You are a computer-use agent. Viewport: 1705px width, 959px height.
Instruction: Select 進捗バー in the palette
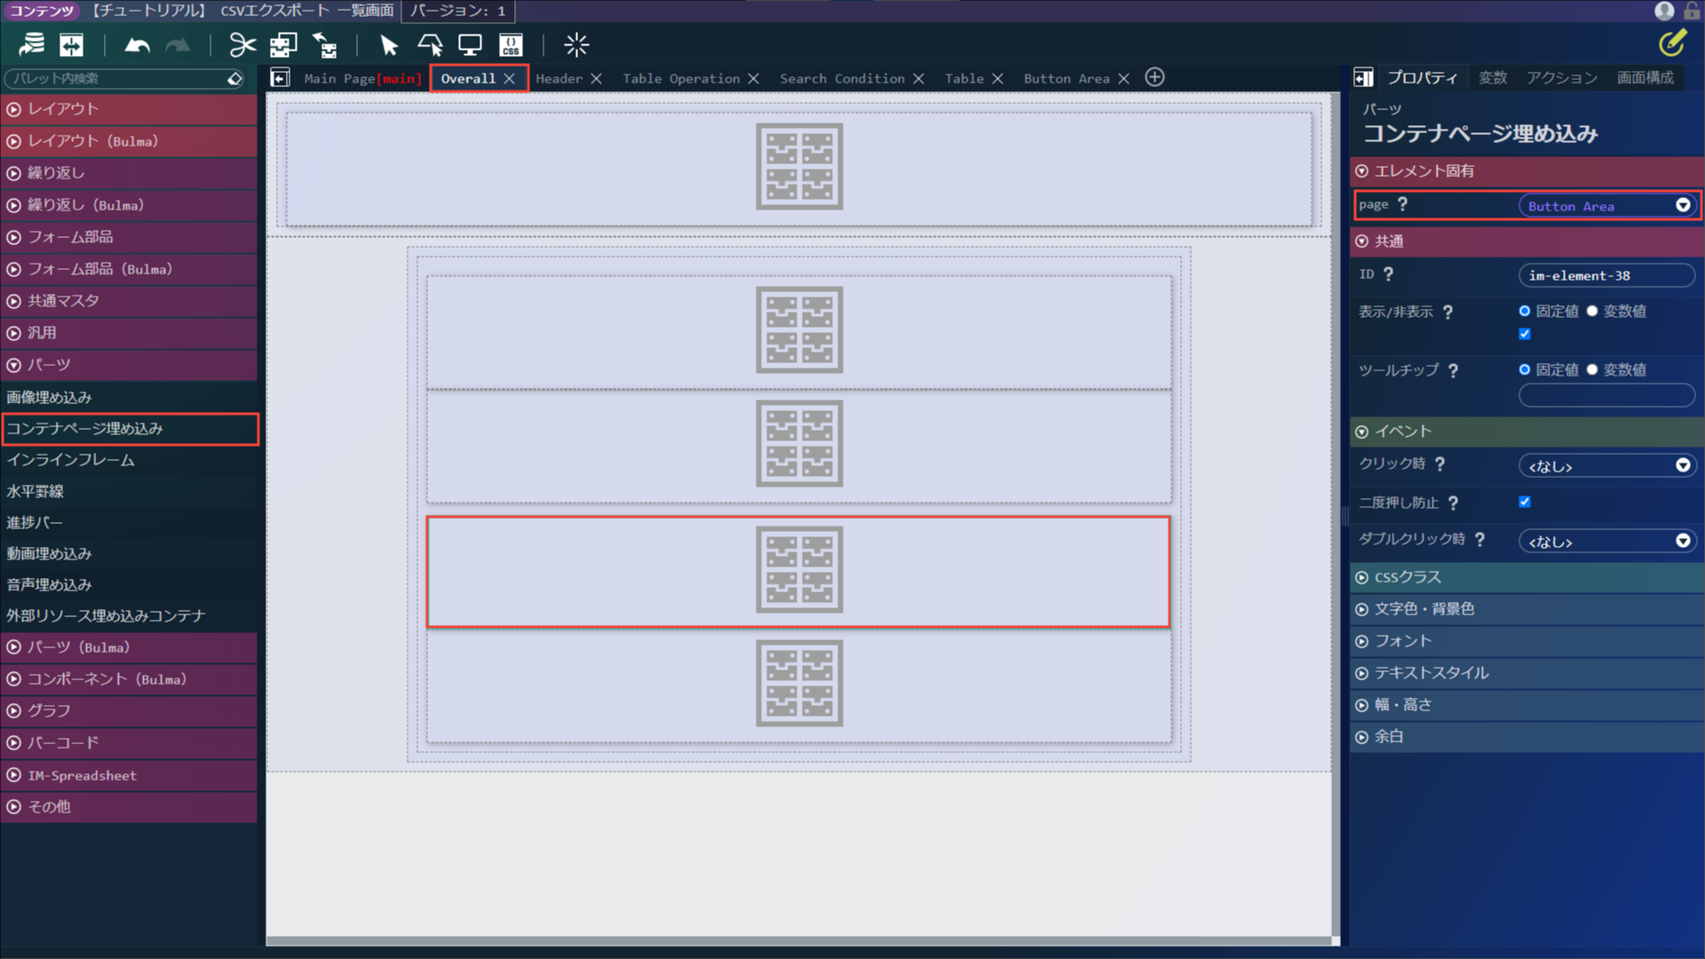pos(129,522)
